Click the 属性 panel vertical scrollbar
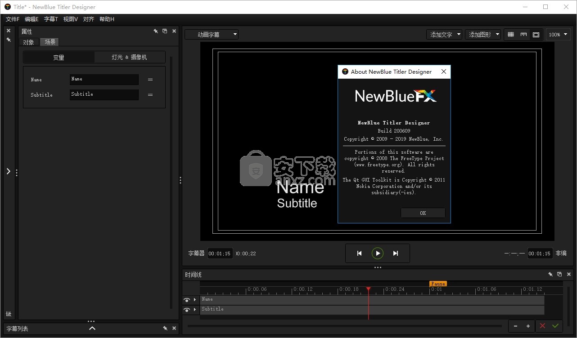 pos(171,182)
